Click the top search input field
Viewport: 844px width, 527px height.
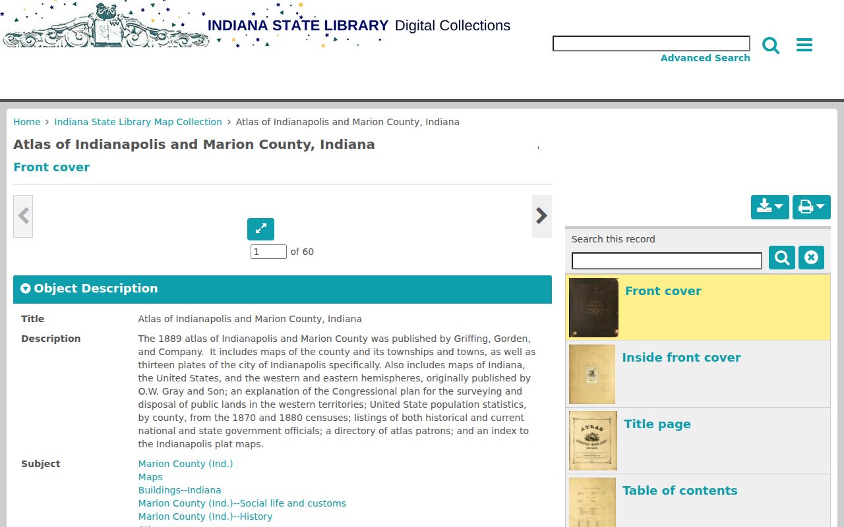pos(651,43)
